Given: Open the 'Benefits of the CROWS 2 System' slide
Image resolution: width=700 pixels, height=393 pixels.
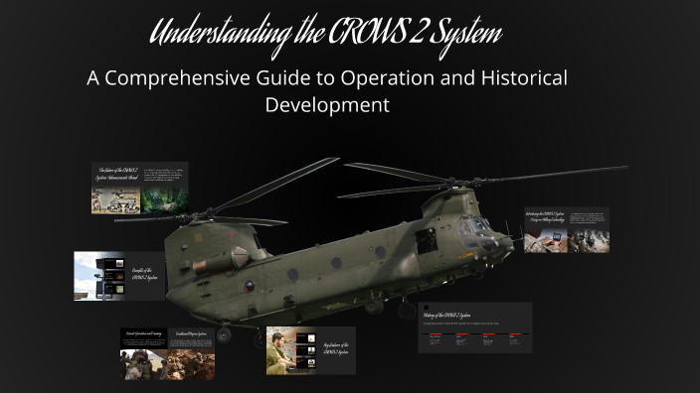Looking at the screenshot, I should pos(119,276).
